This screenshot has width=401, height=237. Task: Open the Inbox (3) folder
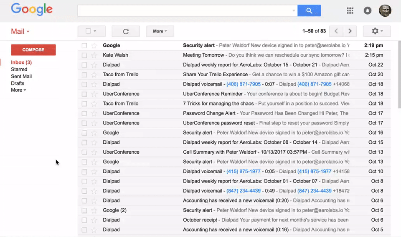pos(21,62)
